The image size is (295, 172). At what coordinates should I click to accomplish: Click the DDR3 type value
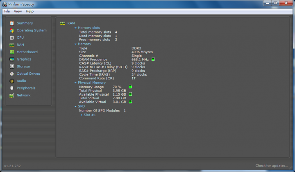click(136, 48)
